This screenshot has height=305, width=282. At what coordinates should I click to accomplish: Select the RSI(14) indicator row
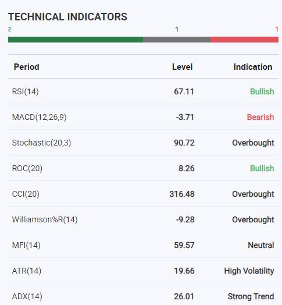tap(144, 91)
